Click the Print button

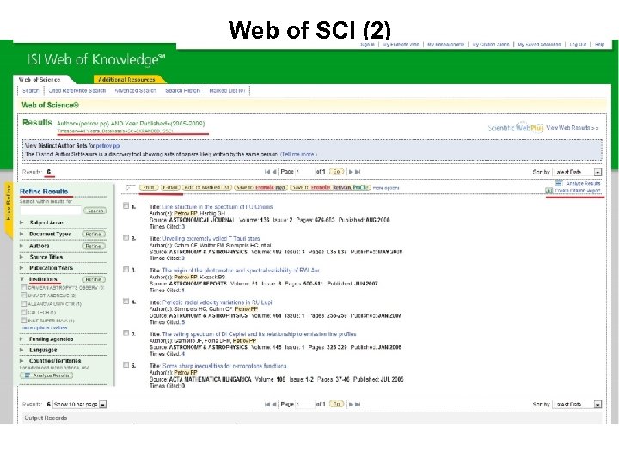click(x=149, y=188)
